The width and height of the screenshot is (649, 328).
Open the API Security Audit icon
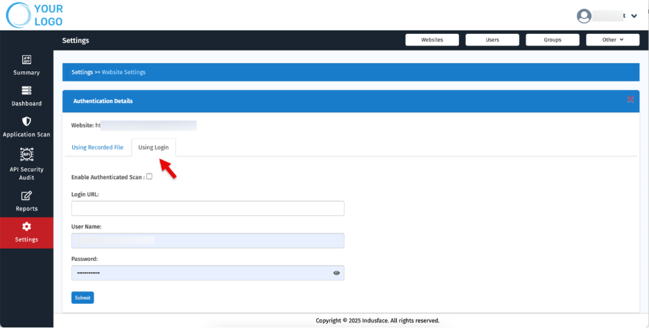pos(26,154)
